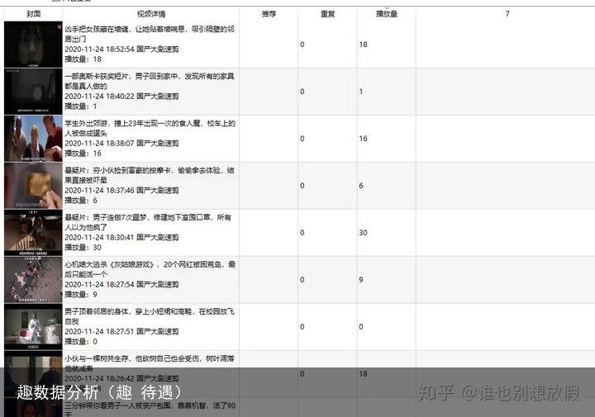Click detail line 播放量：16 under 学生外出郊游 video
The width and height of the screenshot is (595, 417).
[x=83, y=153]
